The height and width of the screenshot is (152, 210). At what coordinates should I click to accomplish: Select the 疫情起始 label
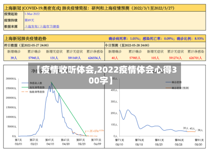[11, 14]
